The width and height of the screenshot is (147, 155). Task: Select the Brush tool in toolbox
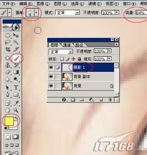click(x=16, y=58)
